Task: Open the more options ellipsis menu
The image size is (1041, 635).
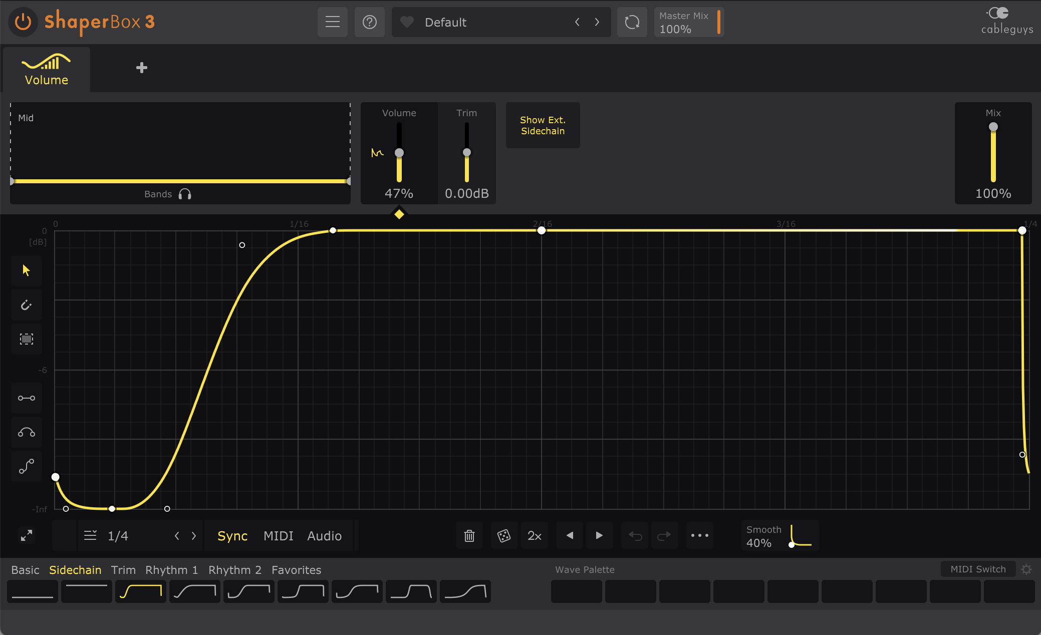Action: 699,535
